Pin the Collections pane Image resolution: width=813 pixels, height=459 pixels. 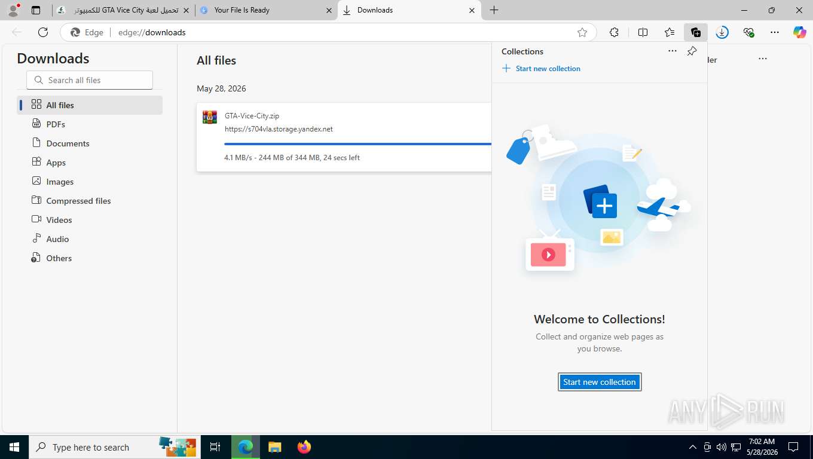pyautogui.click(x=692, y=51)
